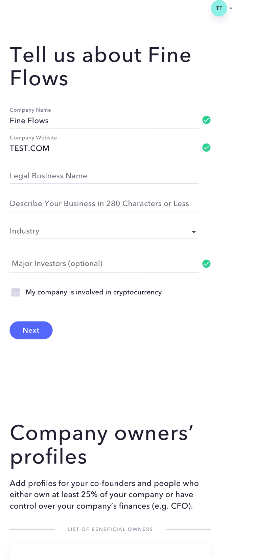This screenshot has height=557, width=278.
Task: Select the Legal Business Name input
Action: click(104, 176)
